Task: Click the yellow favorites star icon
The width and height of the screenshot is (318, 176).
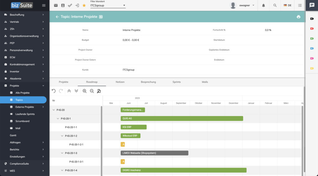Action: (x=84, y=6)
